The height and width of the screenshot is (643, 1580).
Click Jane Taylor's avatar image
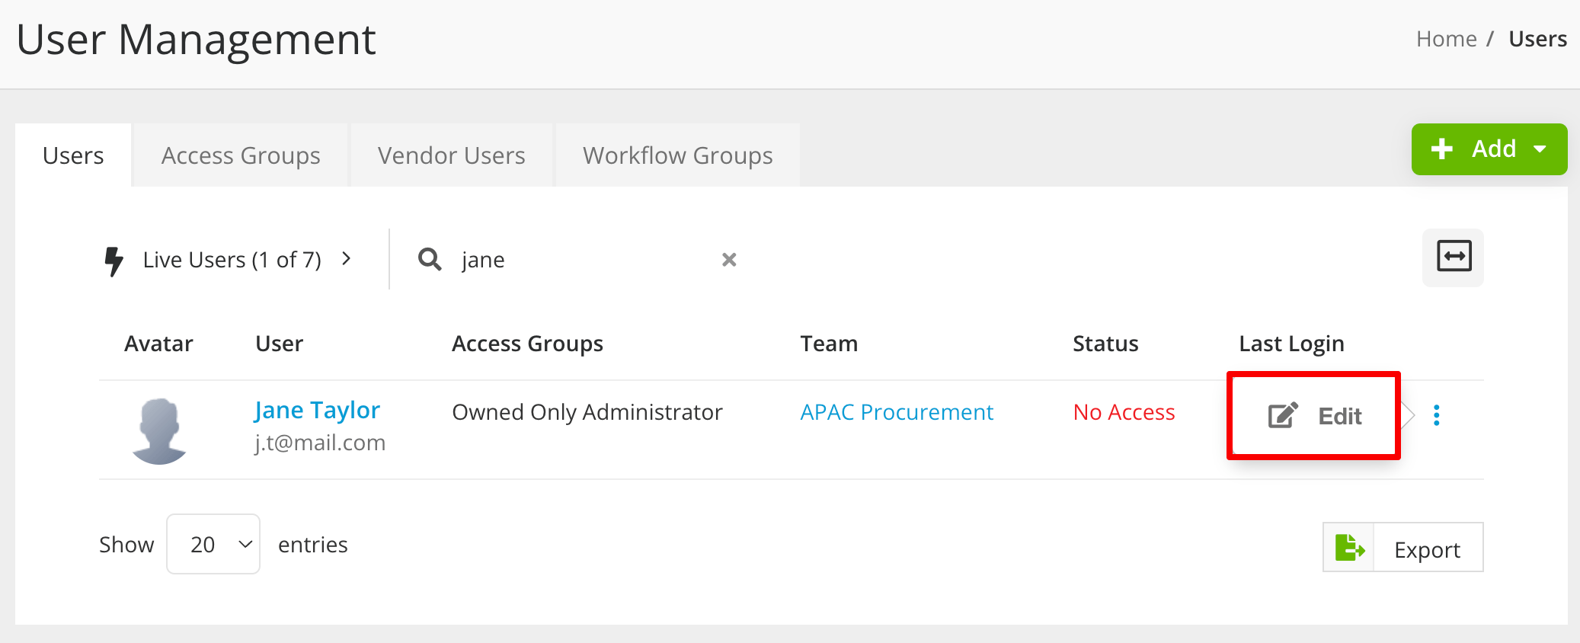pyautogui.click(x=159, y=430)
